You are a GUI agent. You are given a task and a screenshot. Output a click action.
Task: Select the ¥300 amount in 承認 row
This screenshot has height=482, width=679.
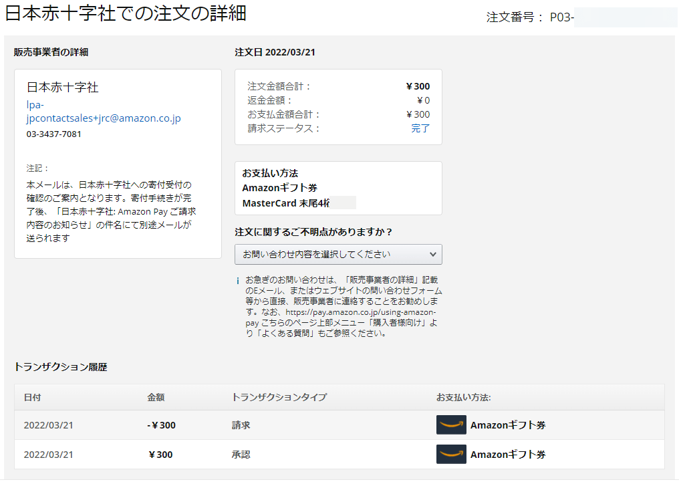160,455
